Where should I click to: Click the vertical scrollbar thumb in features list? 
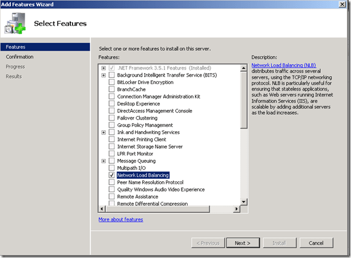coord(243,100)
